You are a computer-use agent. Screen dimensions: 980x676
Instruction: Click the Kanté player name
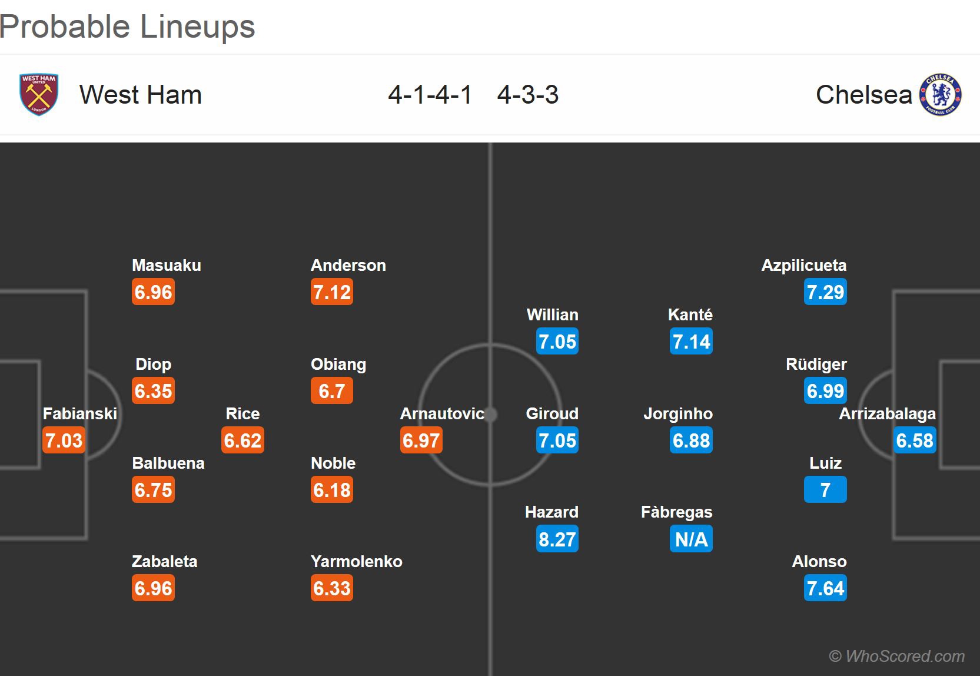tap(690, 315)
